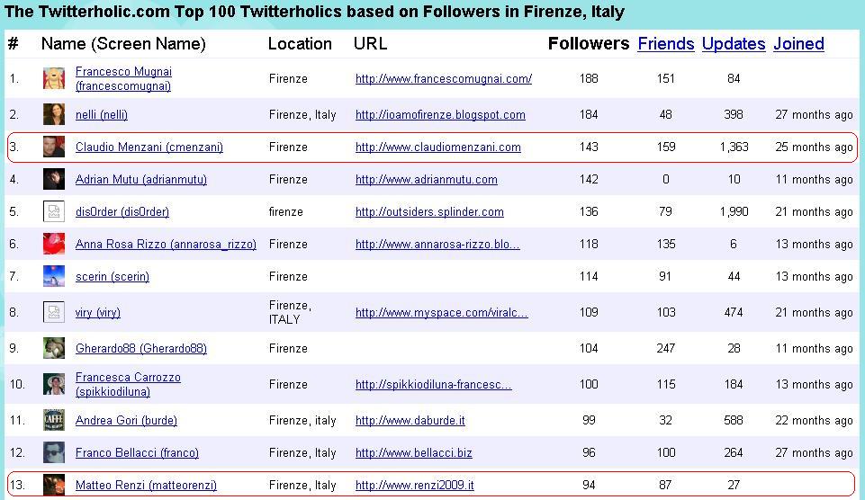The image size is (865, 500).
Task: Sort table by Updates column
Action: point(734,43)
